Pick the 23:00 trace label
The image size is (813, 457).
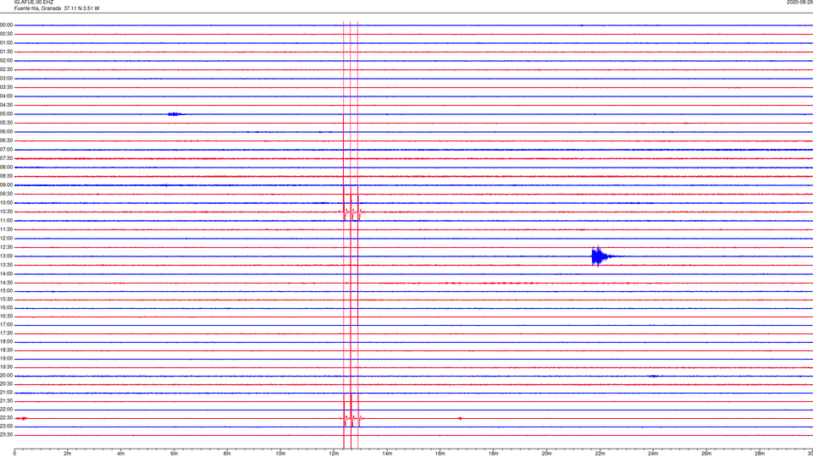(7, 427)
